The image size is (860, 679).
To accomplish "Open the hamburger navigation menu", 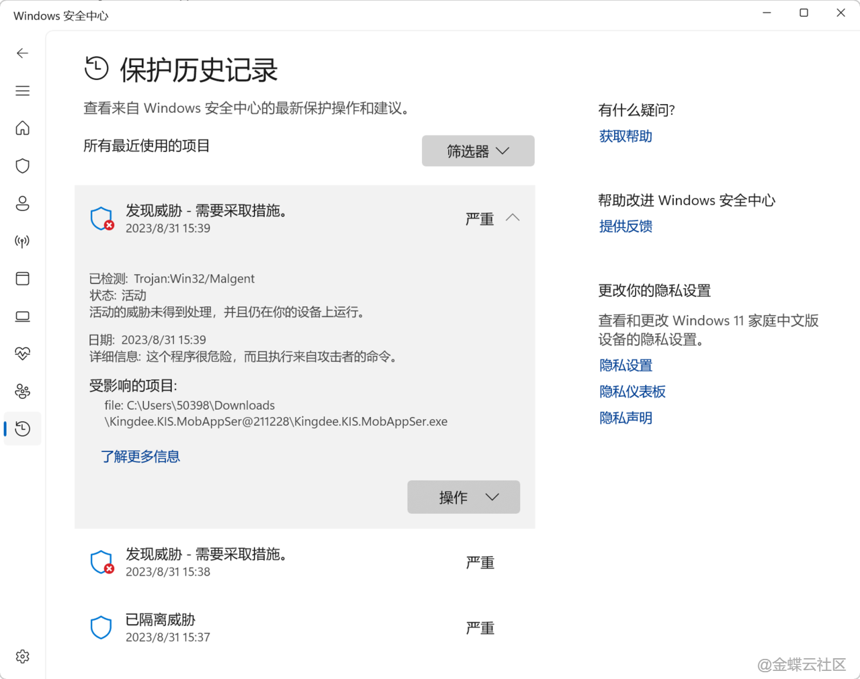I will [23, 91].
